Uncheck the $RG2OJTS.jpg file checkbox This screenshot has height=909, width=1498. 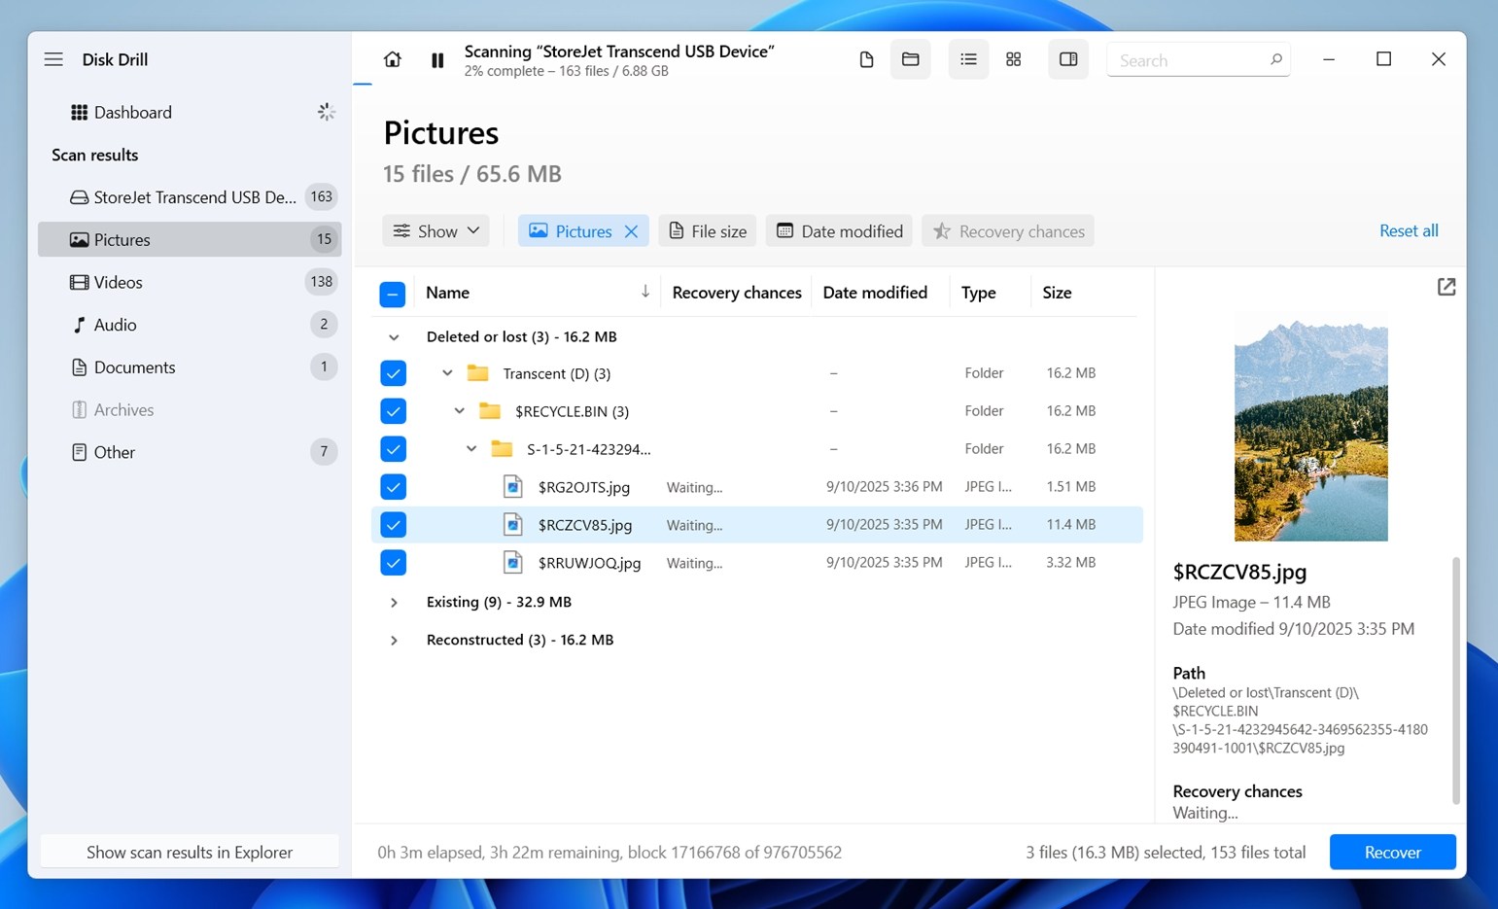[x=393, y=487]
